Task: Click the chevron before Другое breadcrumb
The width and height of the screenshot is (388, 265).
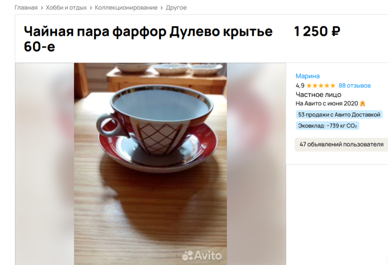Action: [x=161, y=8]
